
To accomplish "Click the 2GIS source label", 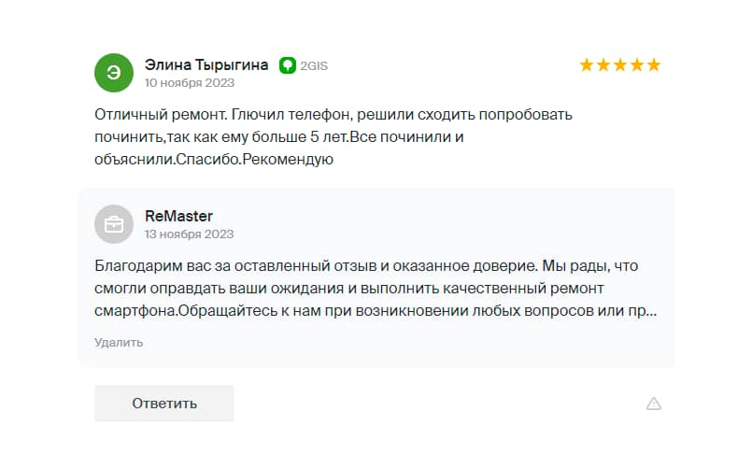I will pyautogui.click(x=314, y=66).
